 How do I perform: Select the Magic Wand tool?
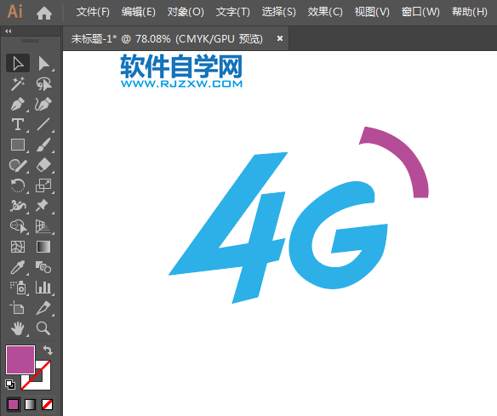pos(18,83)
